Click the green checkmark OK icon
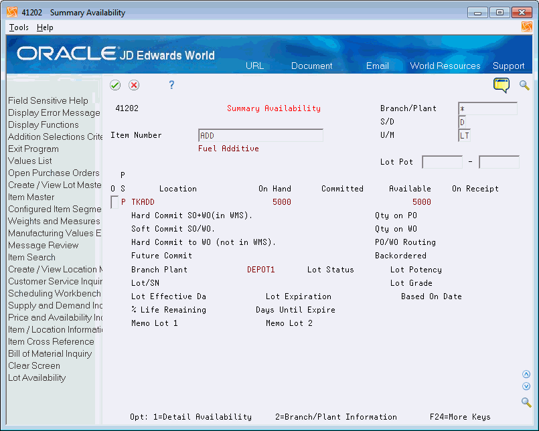The image size is (539, 431). click(x=115, y=85)
